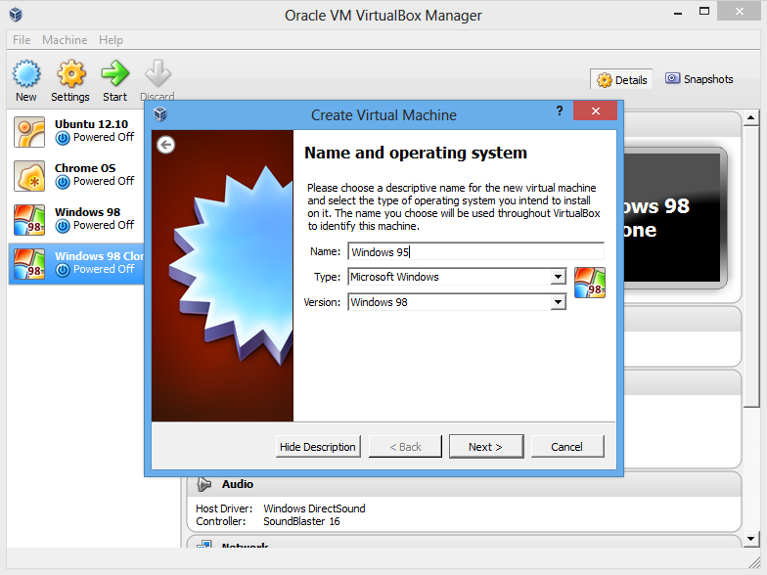This screenshot has width=767, height=575.
Task: Click the Discard toolbar icon
Action: point(158,73)
